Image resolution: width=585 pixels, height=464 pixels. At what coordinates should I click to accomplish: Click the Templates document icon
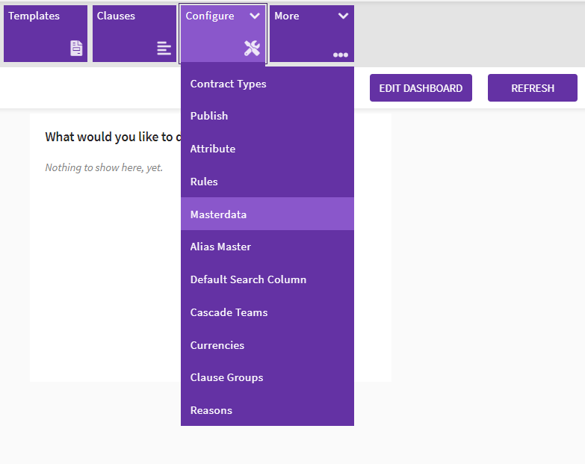tap(76, 49)
